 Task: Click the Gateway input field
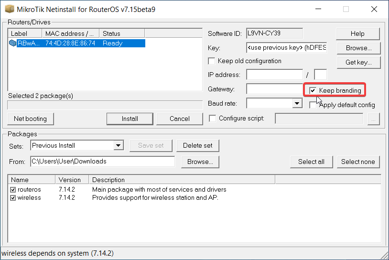click(x=274, y=89)
